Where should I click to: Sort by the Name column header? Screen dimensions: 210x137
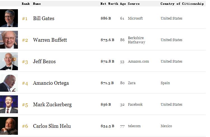tap(37, 4)
